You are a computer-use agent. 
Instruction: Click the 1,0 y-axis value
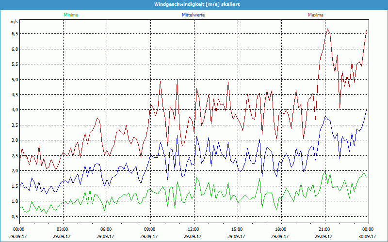(x=15, y=201)
